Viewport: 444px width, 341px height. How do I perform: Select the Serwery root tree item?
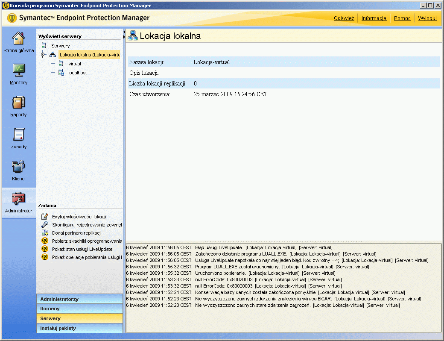pos(60,46)
